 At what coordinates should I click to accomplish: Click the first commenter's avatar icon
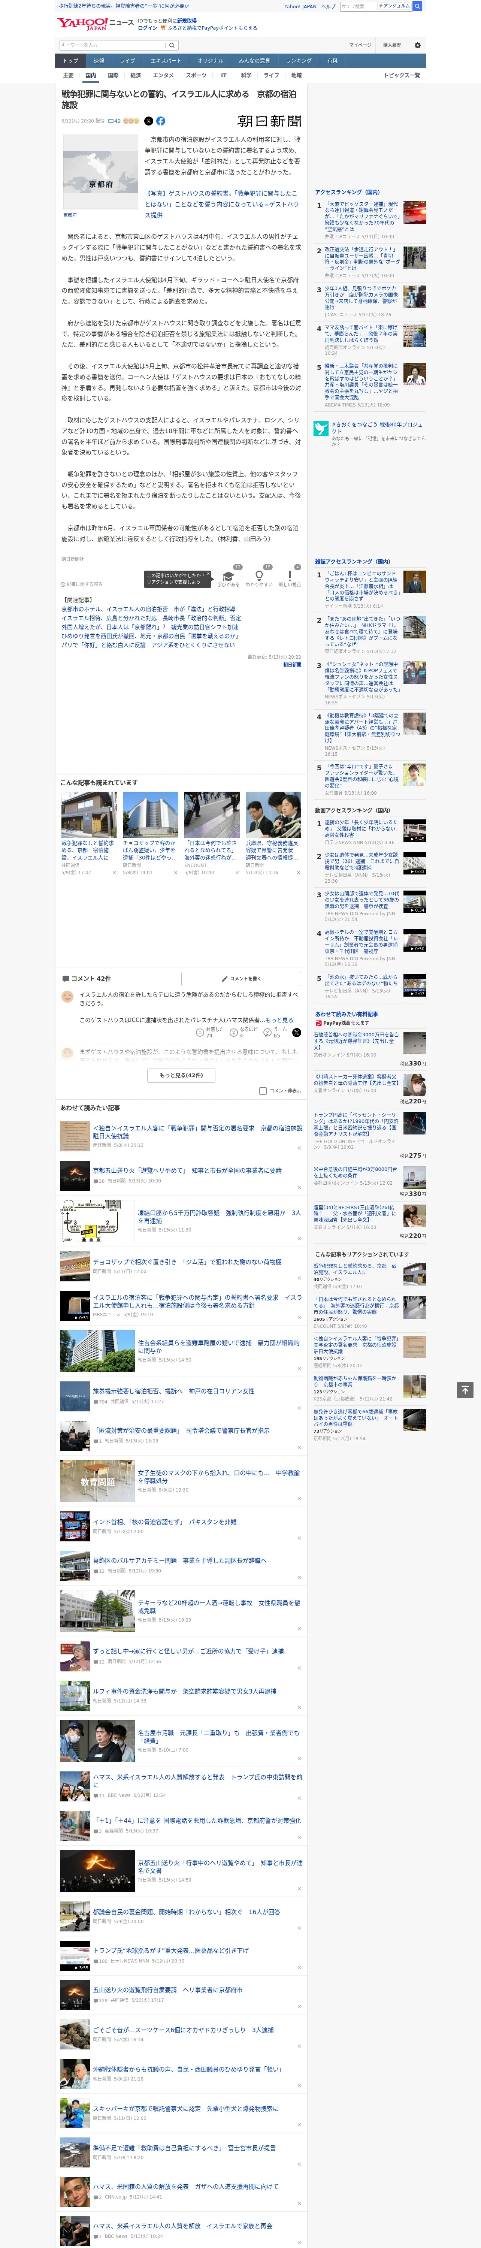point(67,997)
